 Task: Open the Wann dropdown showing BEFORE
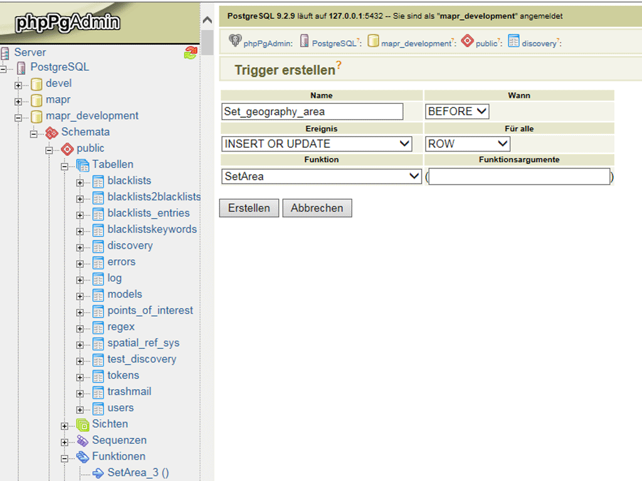click(457, 111)
